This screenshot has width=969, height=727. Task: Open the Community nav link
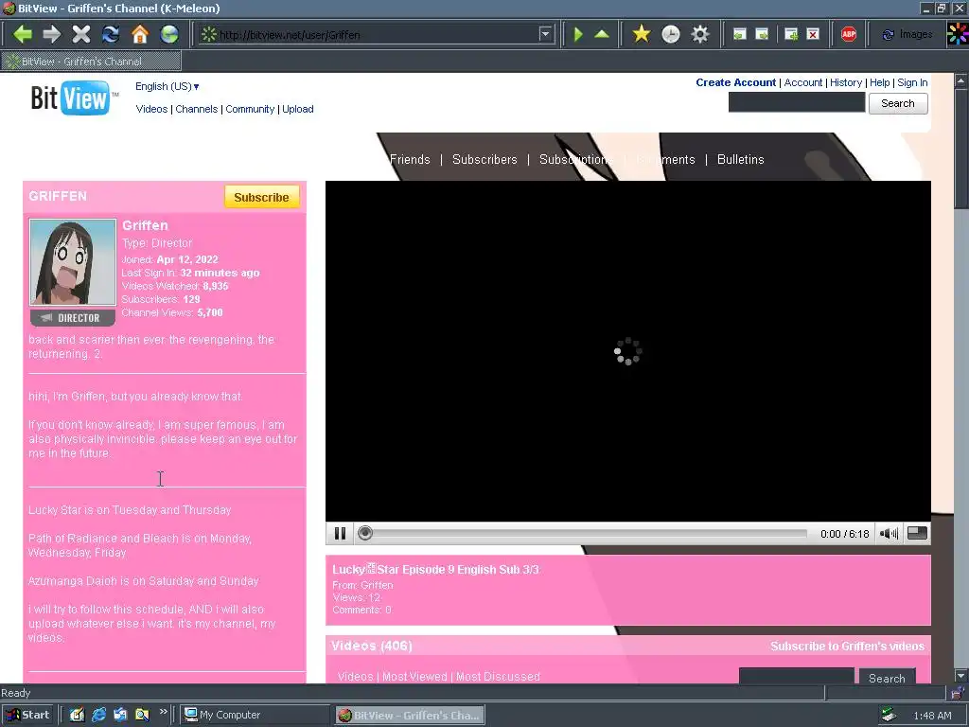coord(250,109)
